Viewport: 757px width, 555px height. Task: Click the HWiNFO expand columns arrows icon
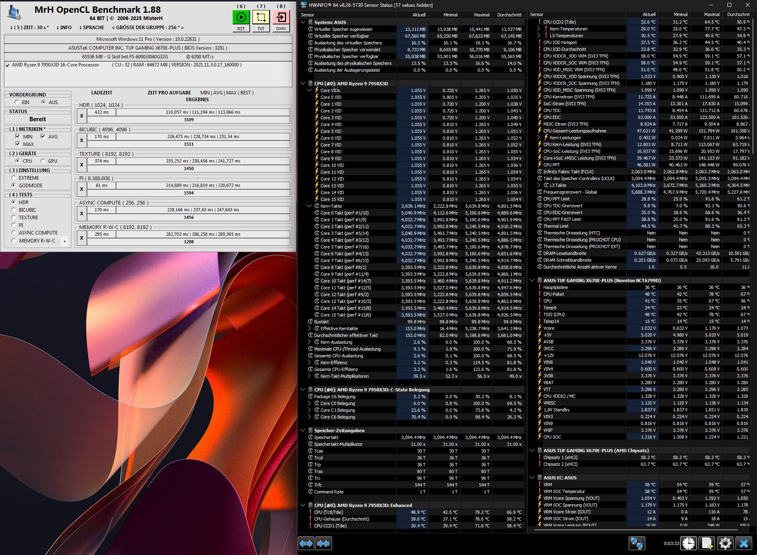point(306,543)
